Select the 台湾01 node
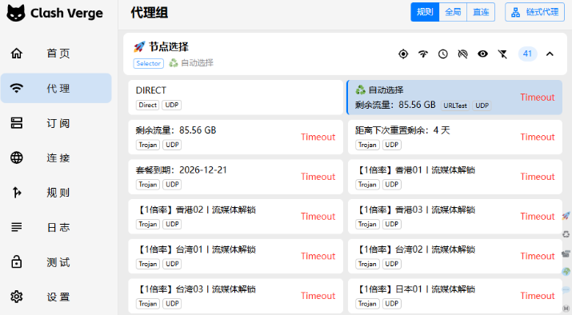The width and height of the screenshot is (572, 315). [236, 257]
